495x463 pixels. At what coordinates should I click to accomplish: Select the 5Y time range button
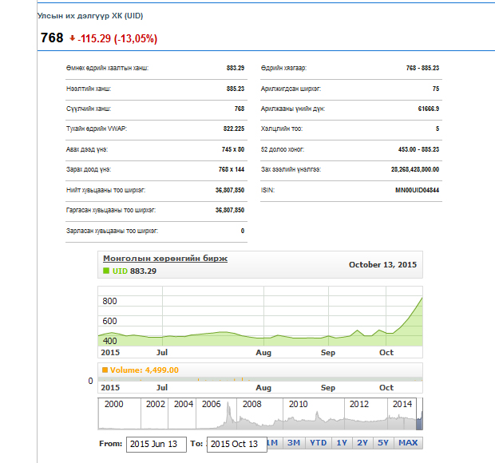[x=384, y=443]
